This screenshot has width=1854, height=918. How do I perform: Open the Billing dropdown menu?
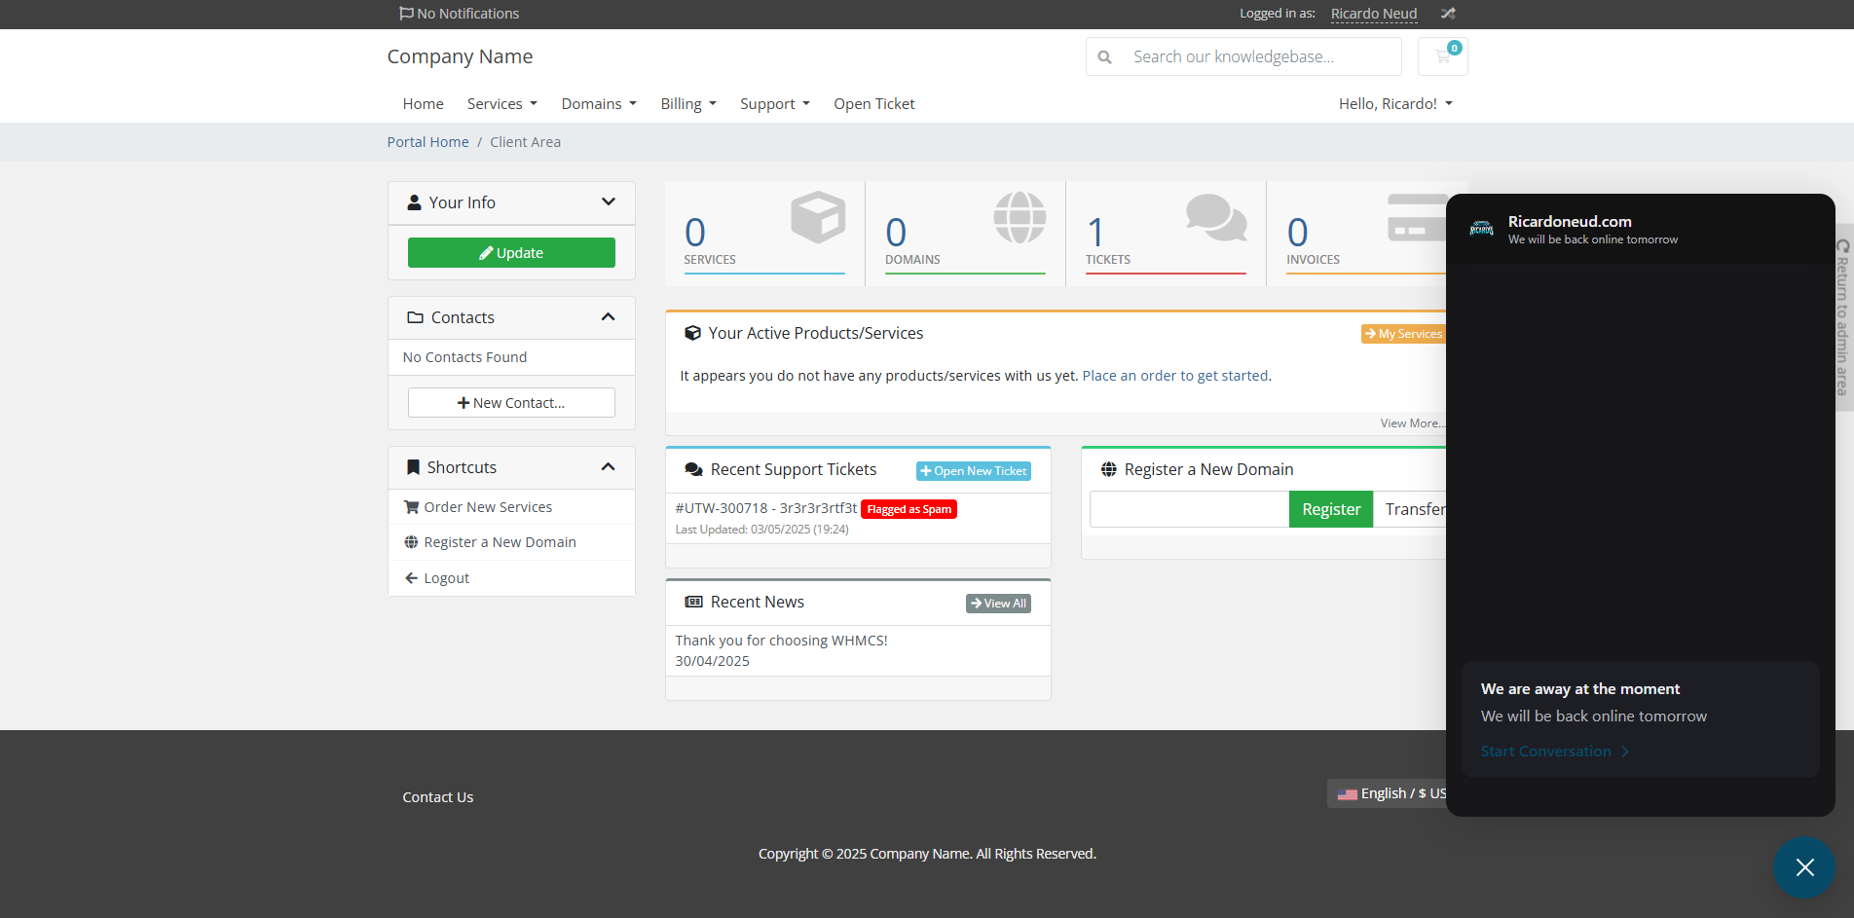688,104
